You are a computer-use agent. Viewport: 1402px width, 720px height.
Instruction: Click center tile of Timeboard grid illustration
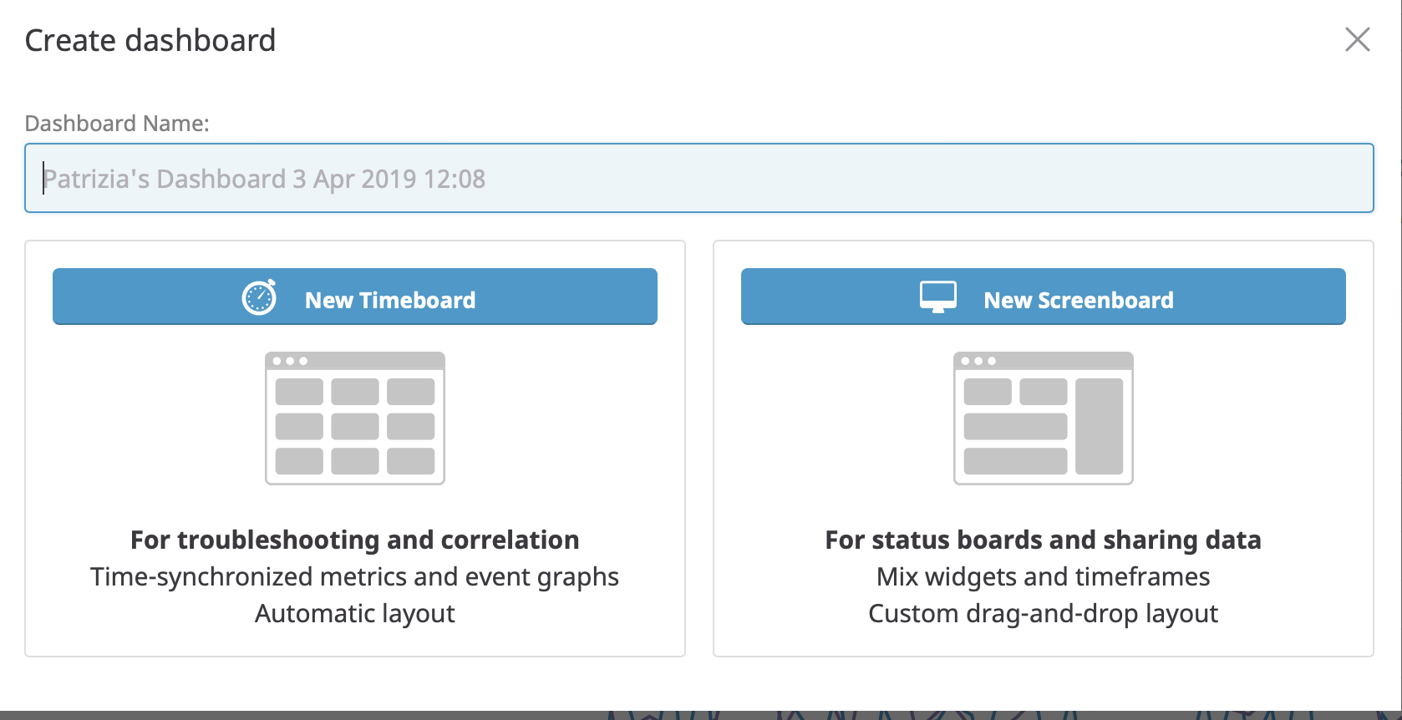click(355, 426)
